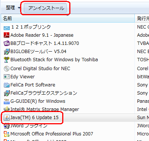This screenshot has height=141, width=149.
Task: Select the 121ポップリンク entry
Action: [31, 27]
